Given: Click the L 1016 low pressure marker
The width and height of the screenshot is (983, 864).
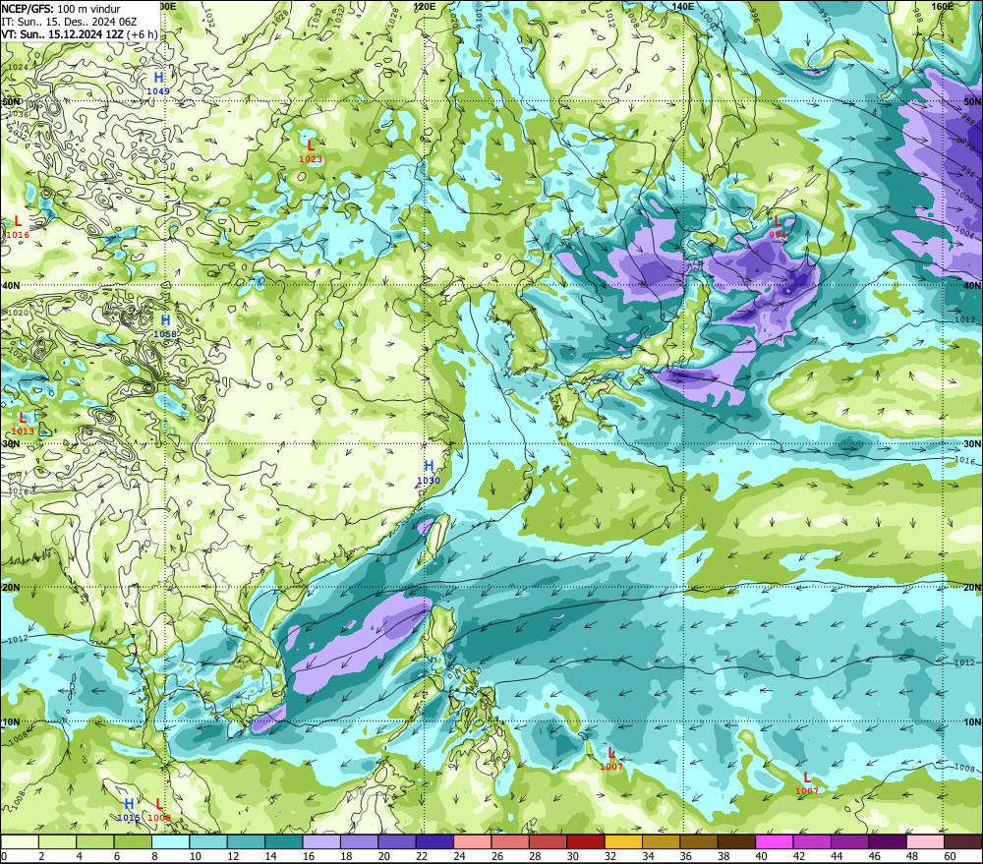Looking at the screenshot, I should (18, 227).
